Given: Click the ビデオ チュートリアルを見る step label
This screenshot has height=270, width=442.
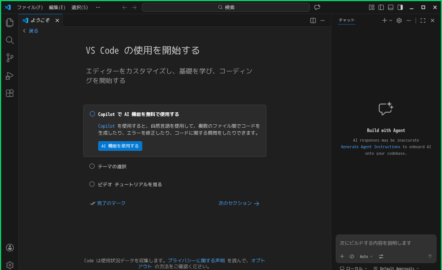Looking at the screenshot, I should click(130, 184).
